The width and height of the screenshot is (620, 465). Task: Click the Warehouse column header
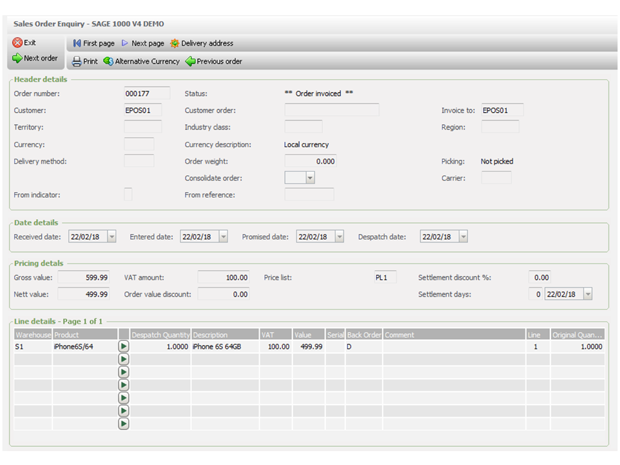33,334
